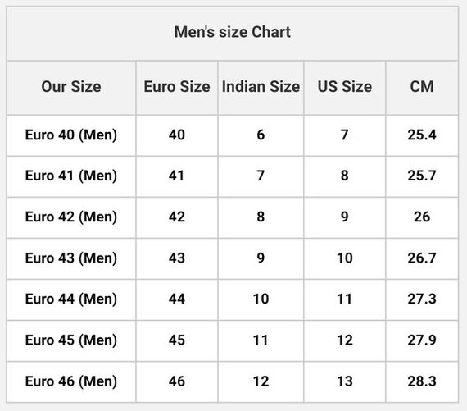
Task: Select the 27.9 CM value cell
Action: [x=422, y=340]
